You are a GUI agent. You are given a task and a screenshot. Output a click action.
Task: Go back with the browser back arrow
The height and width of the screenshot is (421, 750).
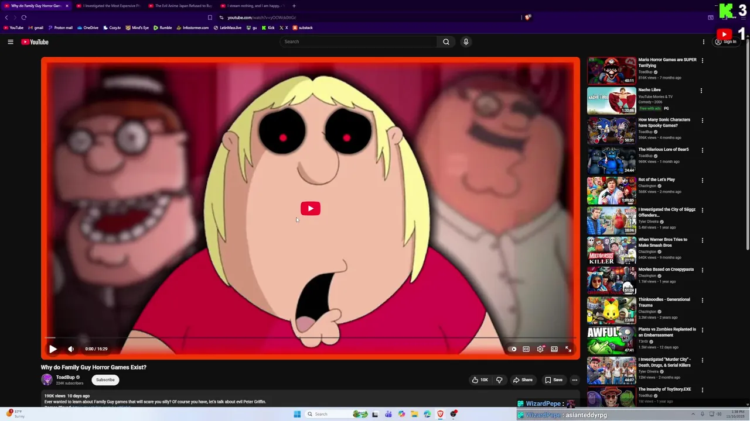pos(6,18)
